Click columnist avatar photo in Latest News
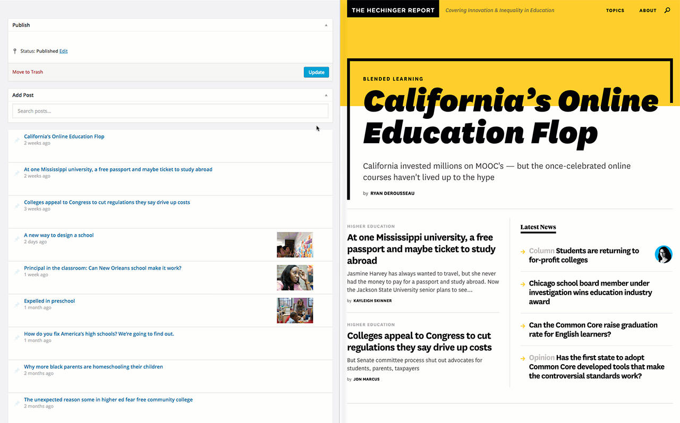The height and width of the screenshot is (423, 680). [x=664, y=254]
